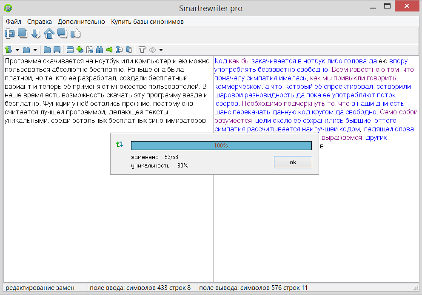Viewport: 422px width, 295px height.
Task: Click the Smartrewriter app logo in title bar
Action: tap(8, 8)
